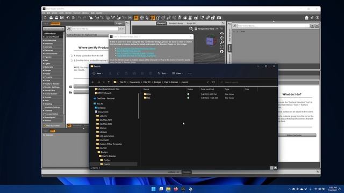Image resolution: width=344 pixels, height=193 pixels.
Task: Click Smart Content filter text field
Action: point(95,28)
